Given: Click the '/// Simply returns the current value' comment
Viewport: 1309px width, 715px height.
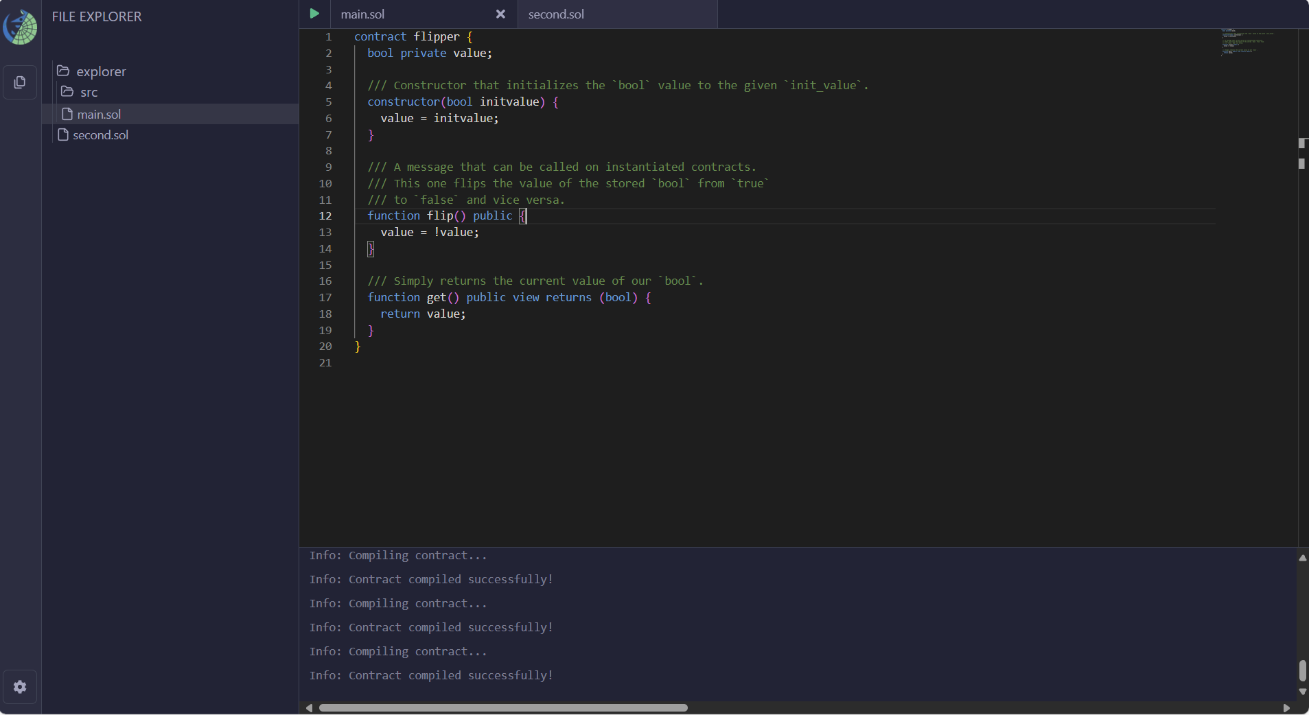Looking at the screenshot, I should click(x=535, y=281).
